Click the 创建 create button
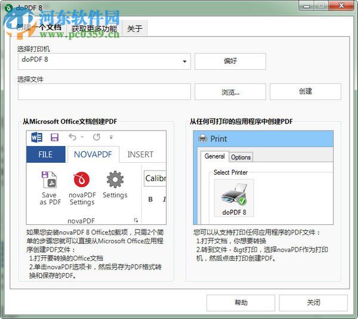Image resolution: width=358 pixels, height=319 pixels. coord(305,92)
